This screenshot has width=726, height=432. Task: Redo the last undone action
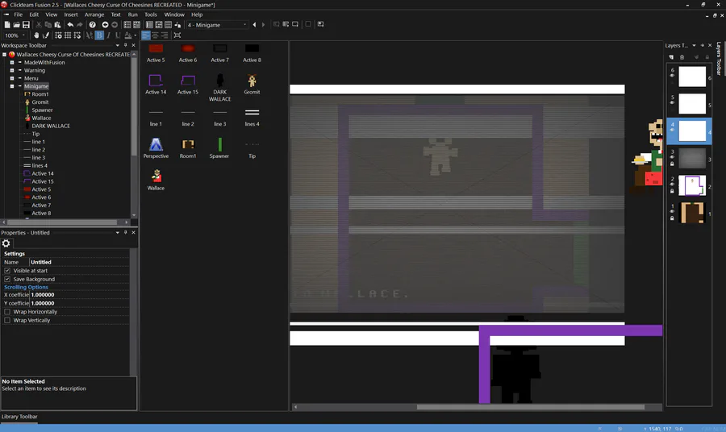tap(80, 24)
